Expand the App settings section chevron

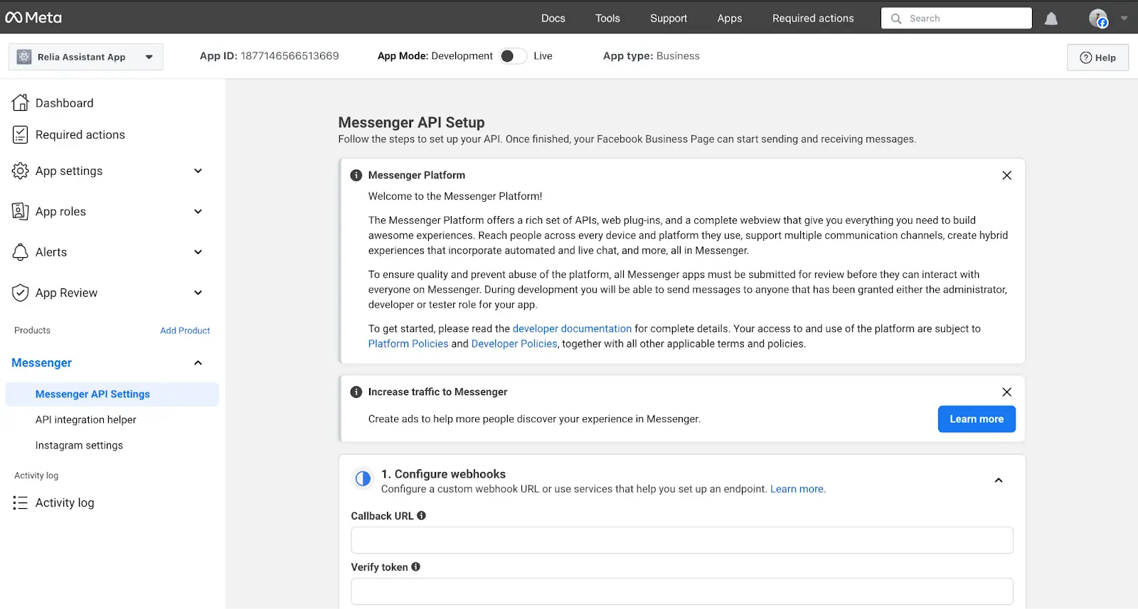[x=198, y=171]
